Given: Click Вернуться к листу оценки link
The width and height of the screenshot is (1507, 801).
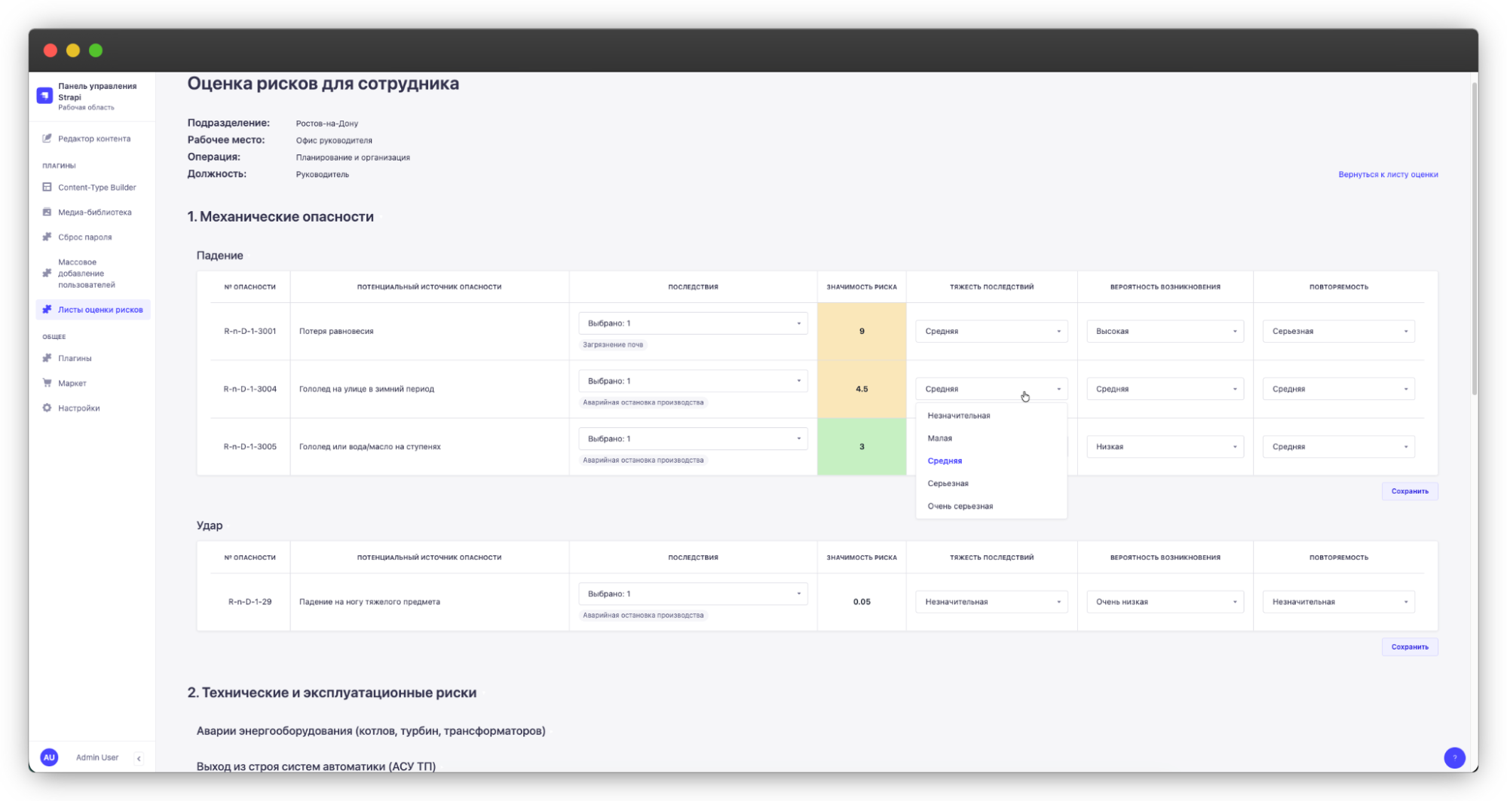Looking at the screenshot, I should pos(1387,174).
